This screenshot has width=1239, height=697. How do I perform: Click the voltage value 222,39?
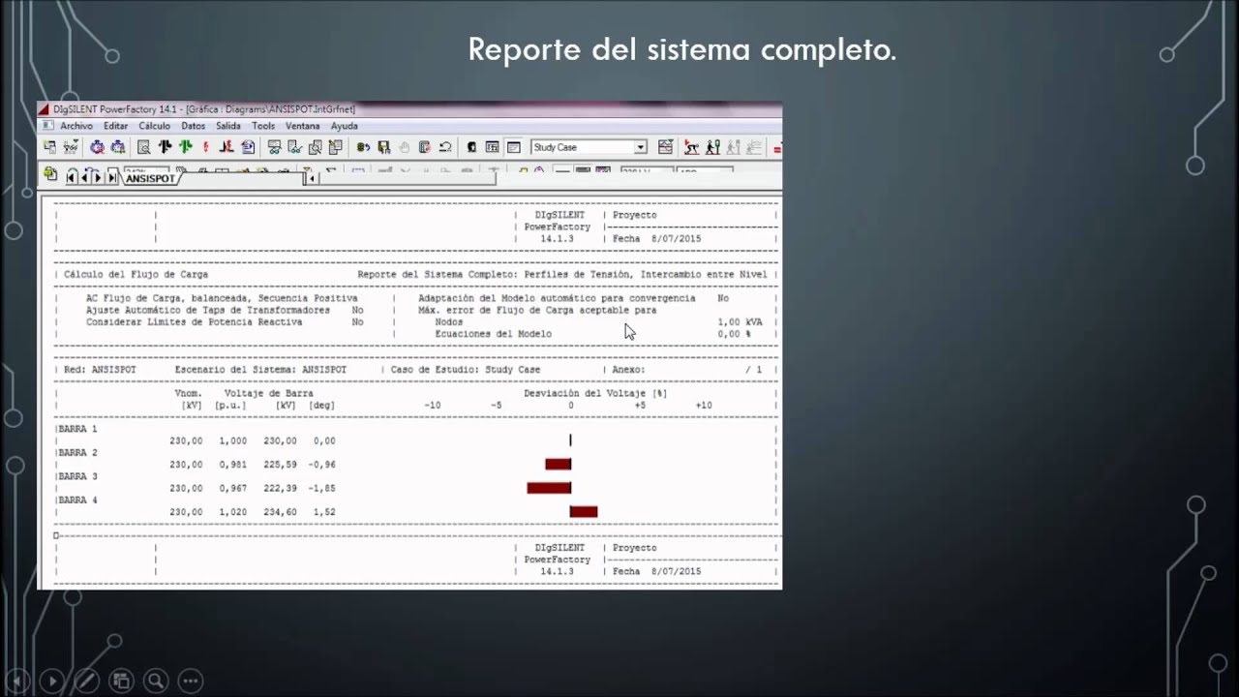(281, 488)
